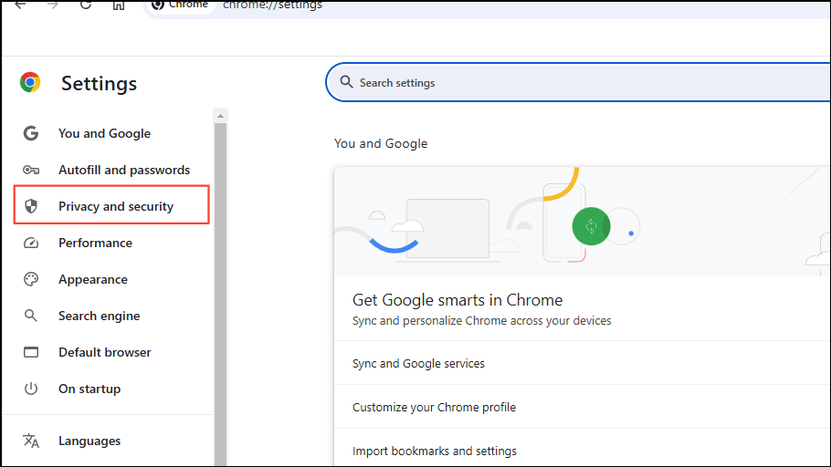Click 'Get Google smarts in Chrome' heading
This screenshot has height=467, width=831.
(x=458, y=300)
